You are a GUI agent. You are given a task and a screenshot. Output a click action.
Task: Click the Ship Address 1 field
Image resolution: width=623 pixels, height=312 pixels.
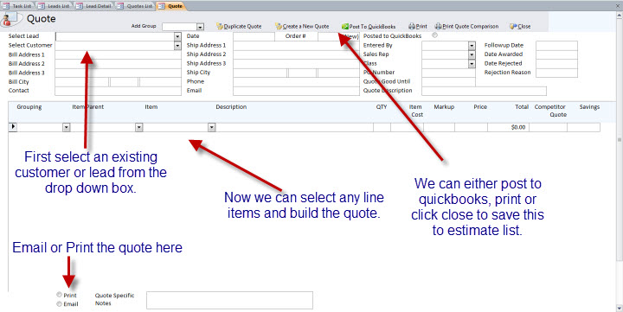pyautogui.click(x=296, y=46)
